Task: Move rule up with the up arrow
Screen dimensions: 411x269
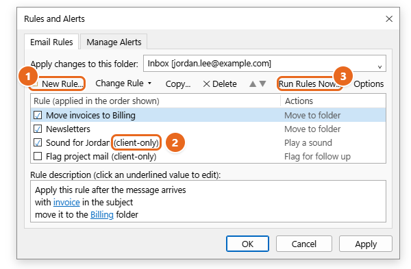Action: coord(252,84)
